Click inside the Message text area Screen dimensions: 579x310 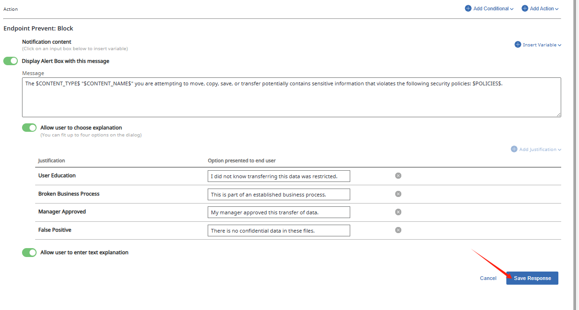tap(292, 97)
